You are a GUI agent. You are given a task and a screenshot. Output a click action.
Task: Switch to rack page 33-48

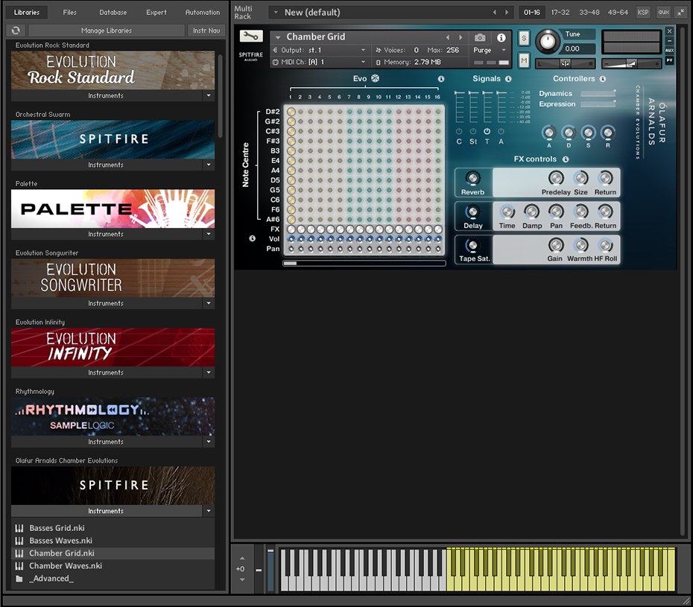[x=589, y=13]
